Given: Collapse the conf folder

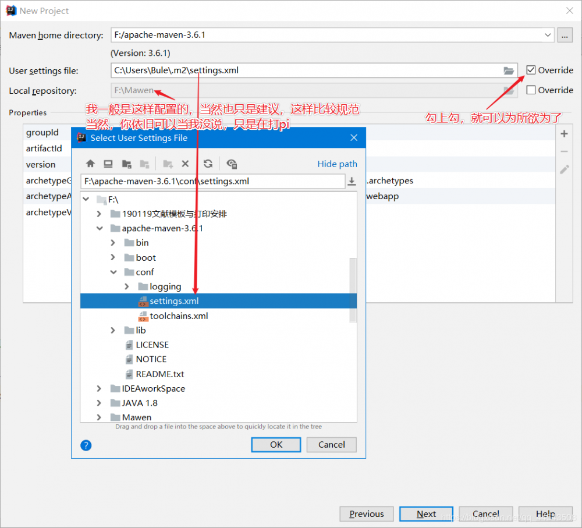Looking at the screenshot, I should (113, 272).
